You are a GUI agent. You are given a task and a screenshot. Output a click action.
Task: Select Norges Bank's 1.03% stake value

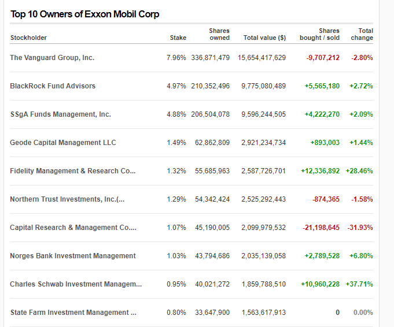point(176,256)
